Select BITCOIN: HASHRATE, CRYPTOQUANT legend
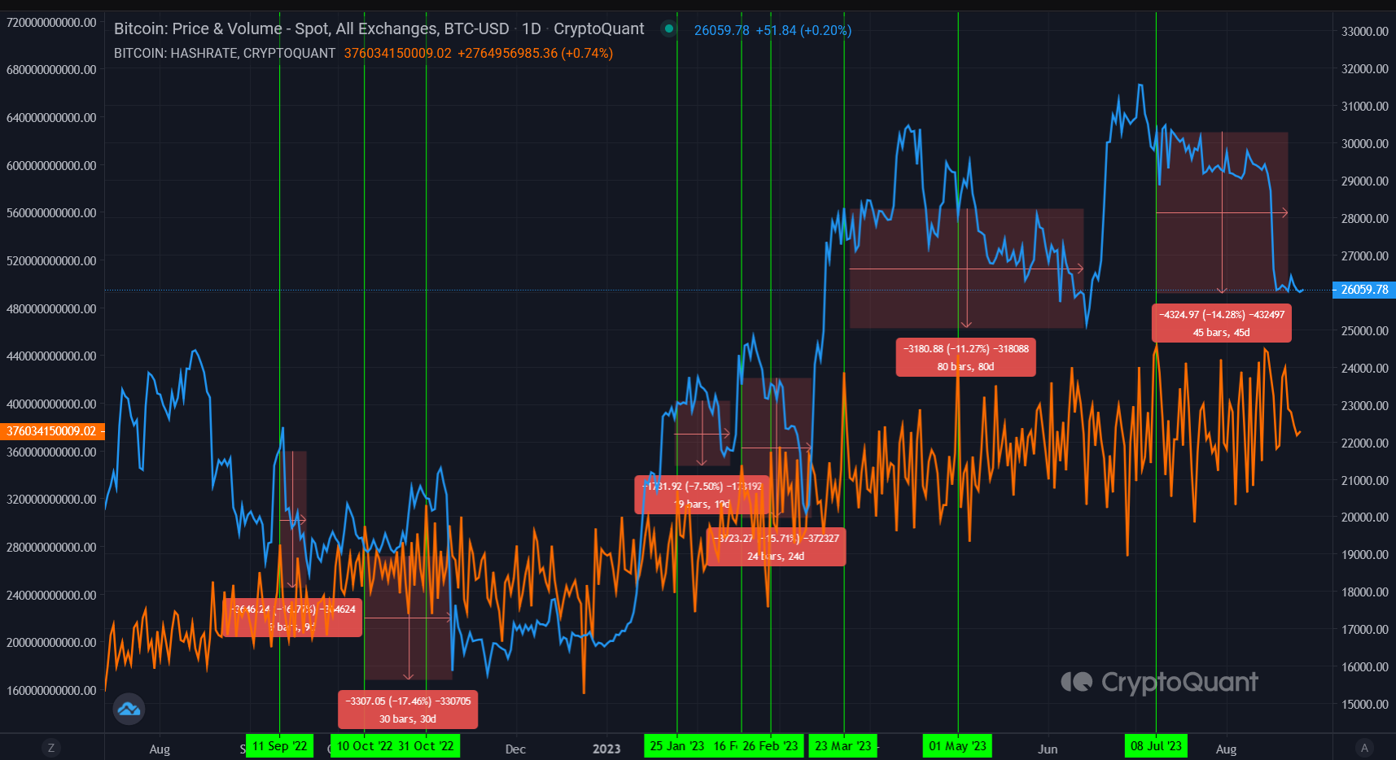 pyautogui.click(x=225, y=54)
